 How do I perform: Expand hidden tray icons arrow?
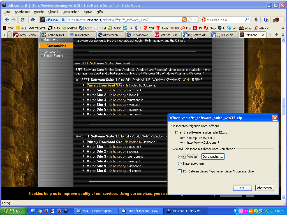pyautogui.click(x=236, y=211)
